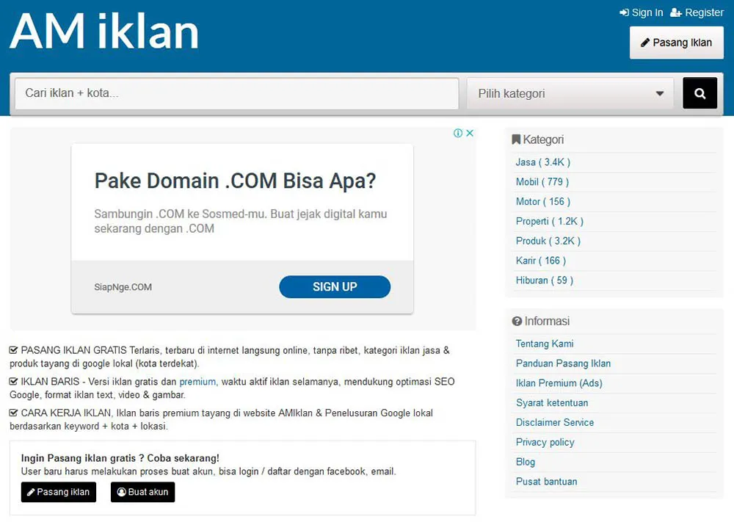Open Panduan Pasang Iklan page
The height and width of the screenshot is (522, 734).
click(563, 363)
